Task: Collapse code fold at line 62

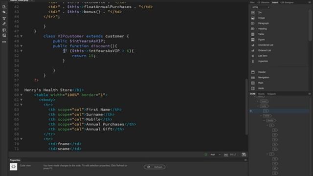Action: pyautogui.click(x=22, y=105)
